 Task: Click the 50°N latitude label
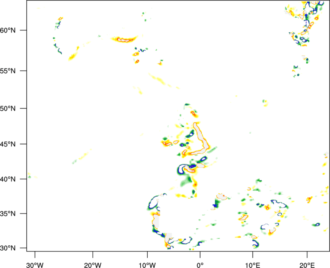click(8, 108)
